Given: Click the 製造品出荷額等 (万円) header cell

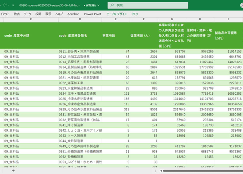Looking at the screenshot, I should click(228, 36).
